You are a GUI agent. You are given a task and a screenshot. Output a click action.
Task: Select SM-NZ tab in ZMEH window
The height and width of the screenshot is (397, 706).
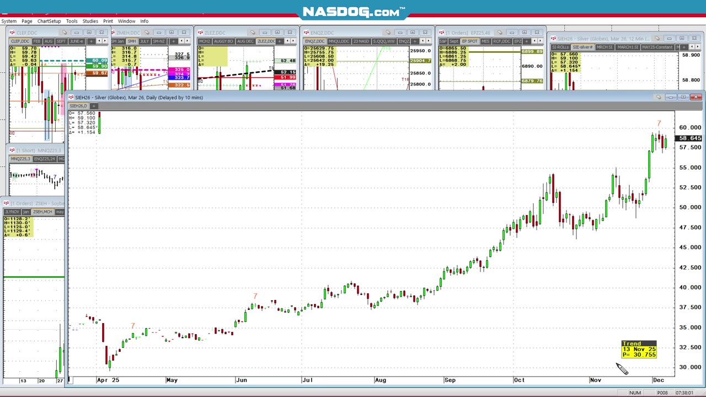click(x=159, y=41)
